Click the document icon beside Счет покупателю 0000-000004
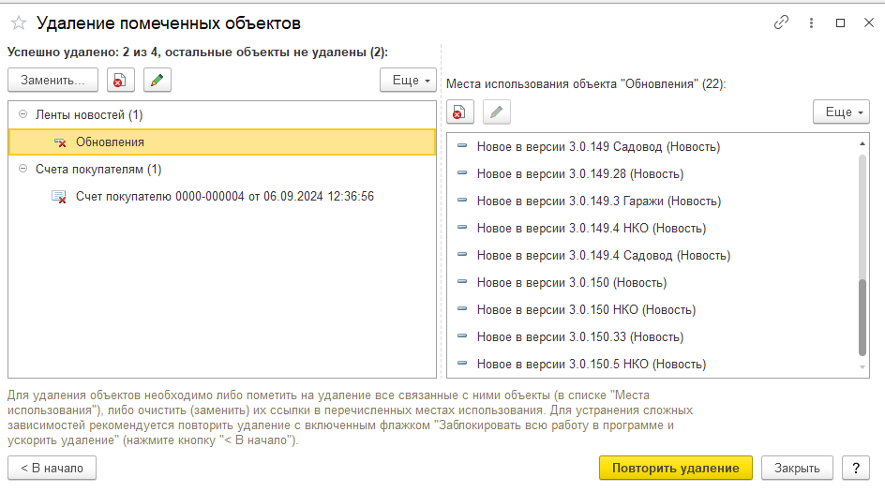This screenshot has width=885, height=492. click(59, 197)
